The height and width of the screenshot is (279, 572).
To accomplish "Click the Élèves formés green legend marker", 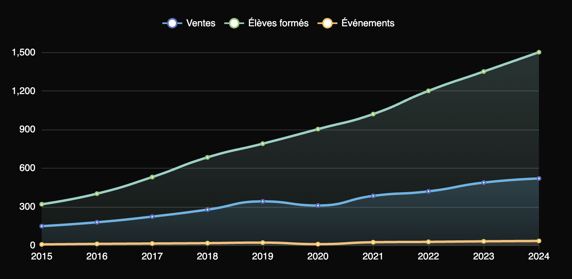I will [235, 23].
